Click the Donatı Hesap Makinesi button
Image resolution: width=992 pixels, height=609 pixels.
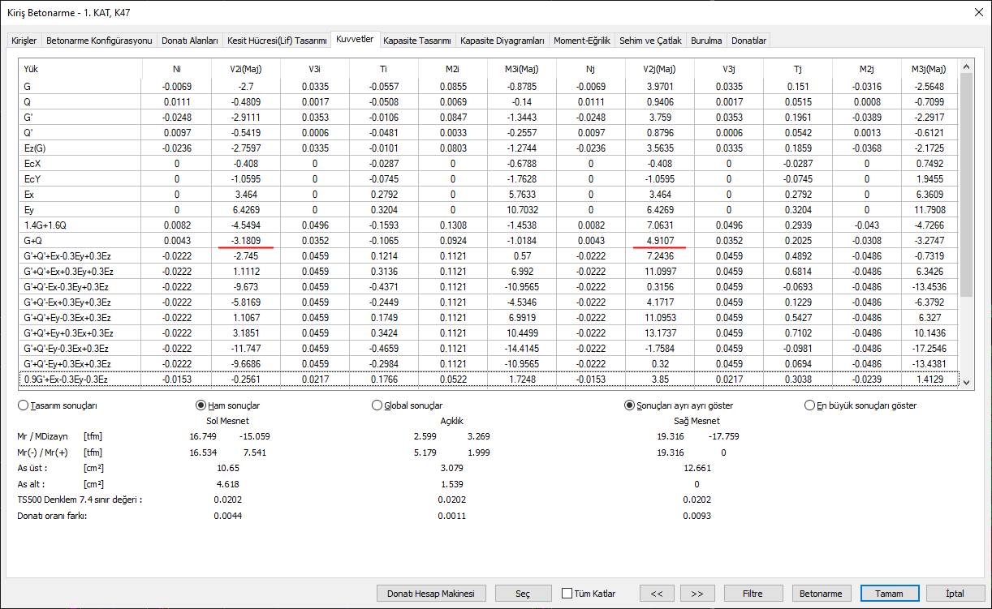tap(431, 594)
